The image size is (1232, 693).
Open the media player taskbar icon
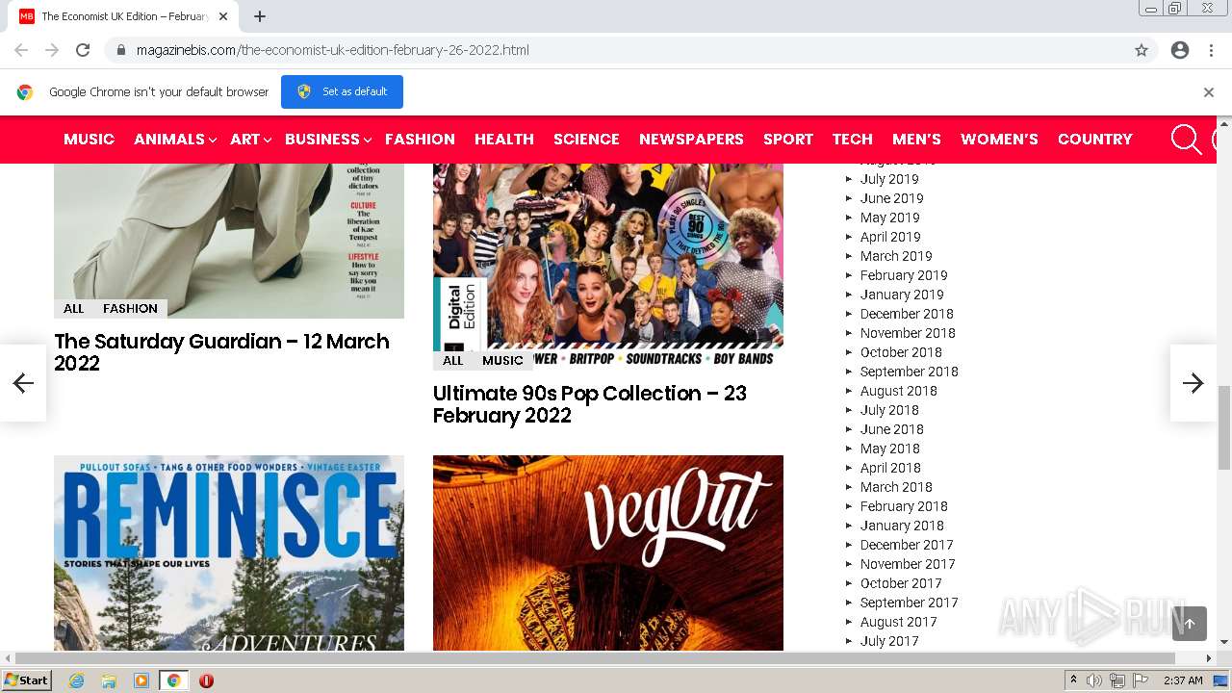(x=141, y=680)
